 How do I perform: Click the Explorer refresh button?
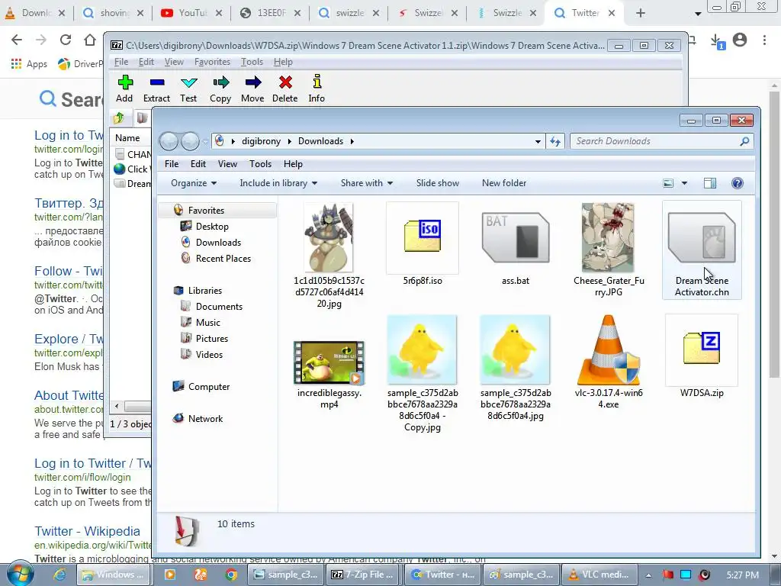tap(555, 141)
